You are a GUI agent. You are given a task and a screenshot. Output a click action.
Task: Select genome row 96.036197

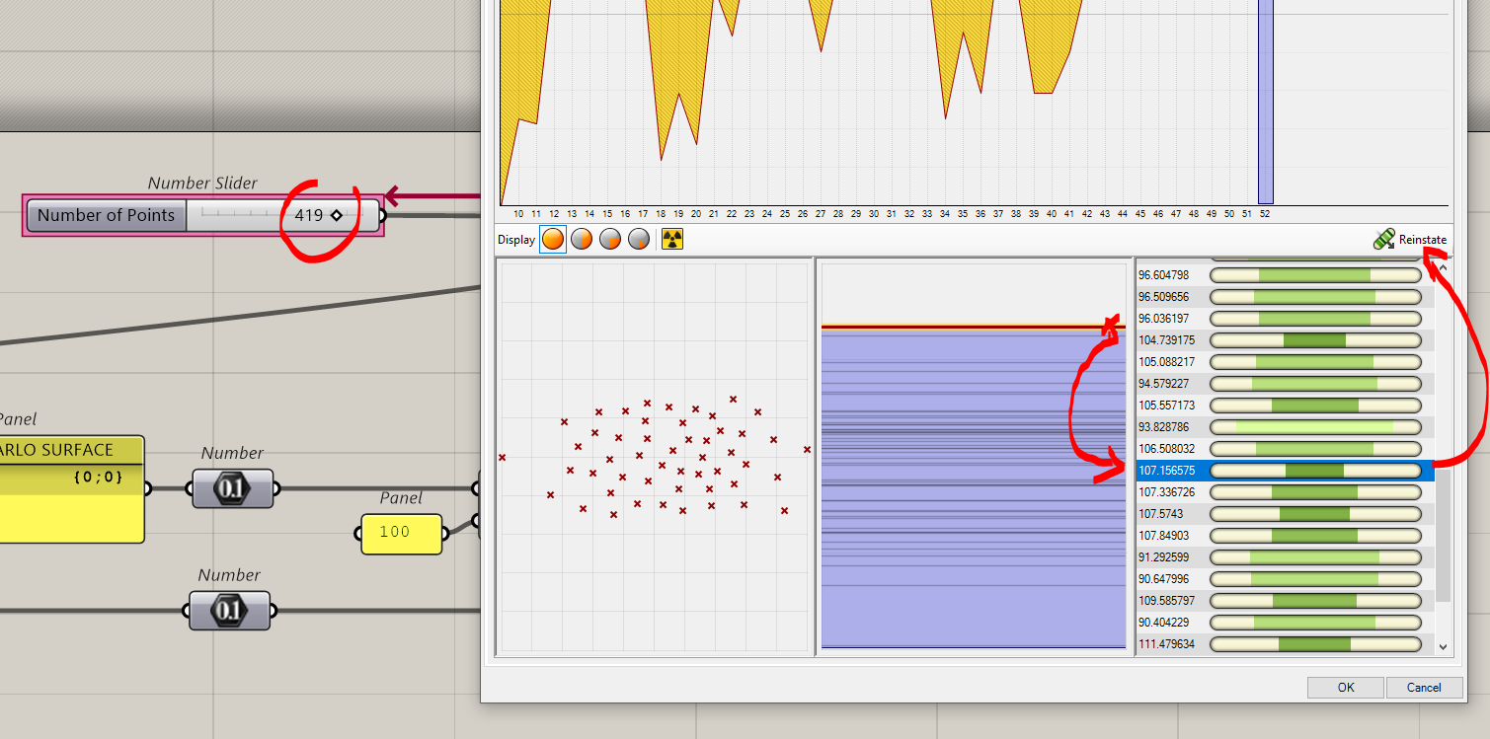(1285, 319)
